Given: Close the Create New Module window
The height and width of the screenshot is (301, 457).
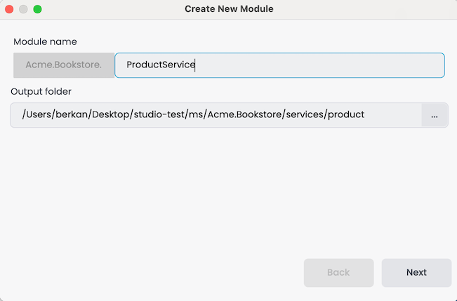Looking at the screenshot, I should 10,9.
